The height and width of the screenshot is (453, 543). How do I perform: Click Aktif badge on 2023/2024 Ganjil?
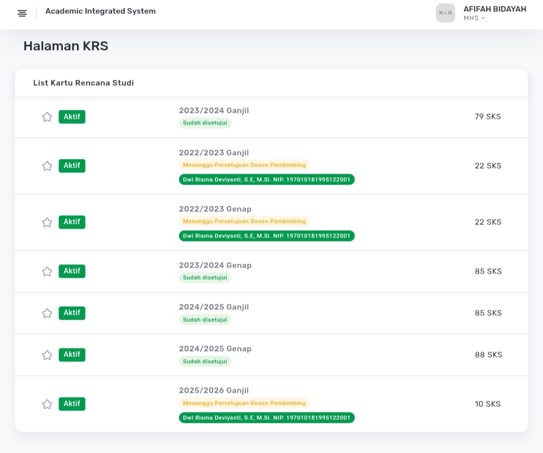[x=72, y=117]
